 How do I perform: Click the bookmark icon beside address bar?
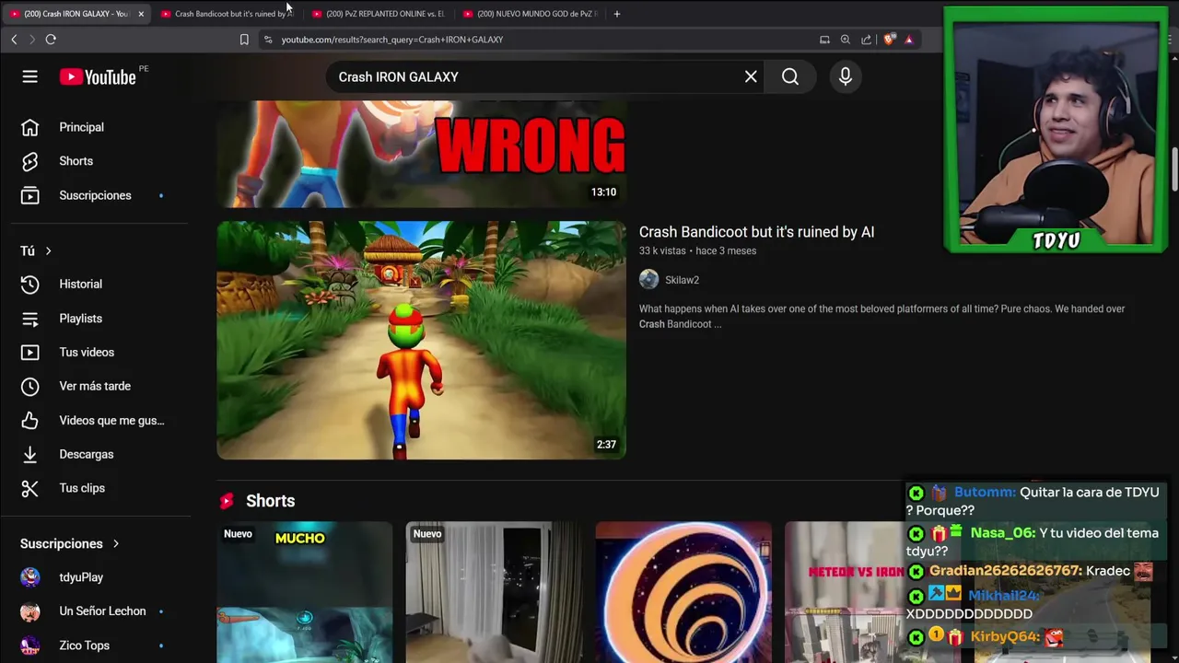tap(244, 40)
